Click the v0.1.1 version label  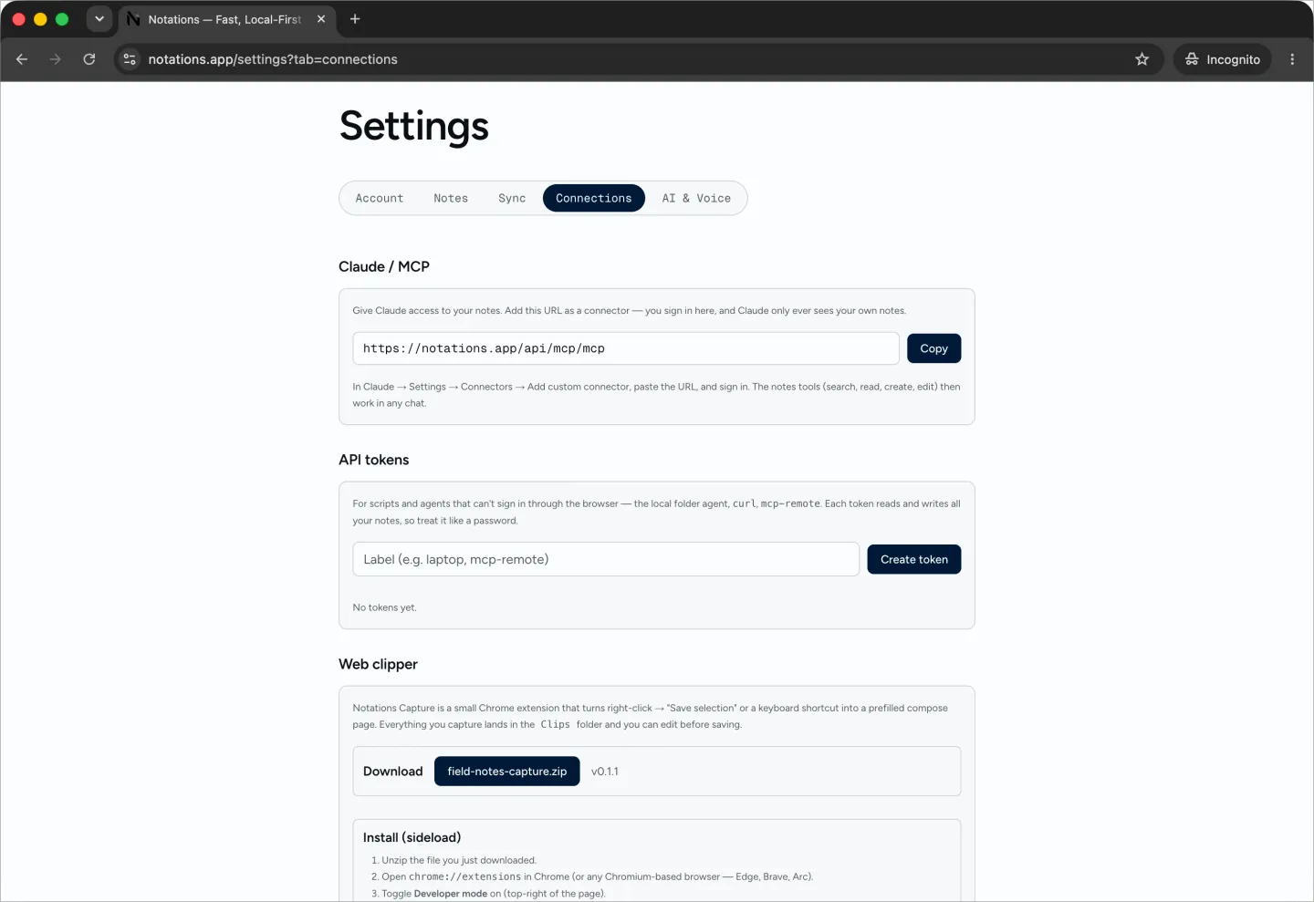(x=605, y=772)
